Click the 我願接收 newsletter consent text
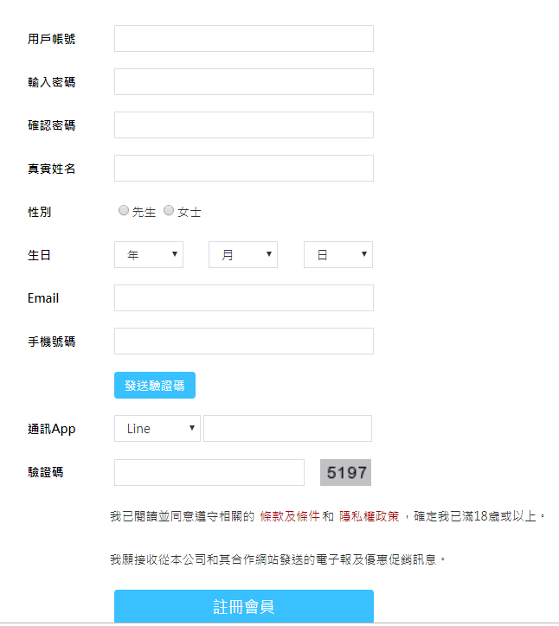This screenshot has width=559, height=626. click(x=278, y=560)
